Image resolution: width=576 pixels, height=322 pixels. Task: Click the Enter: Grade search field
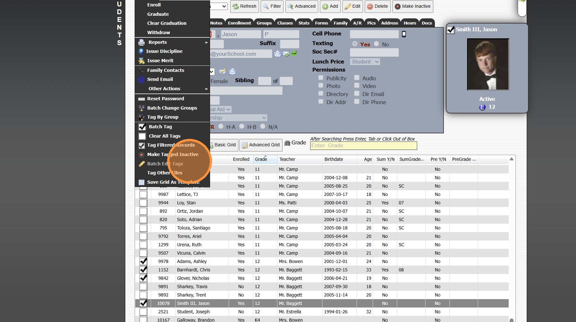point(363,146)
